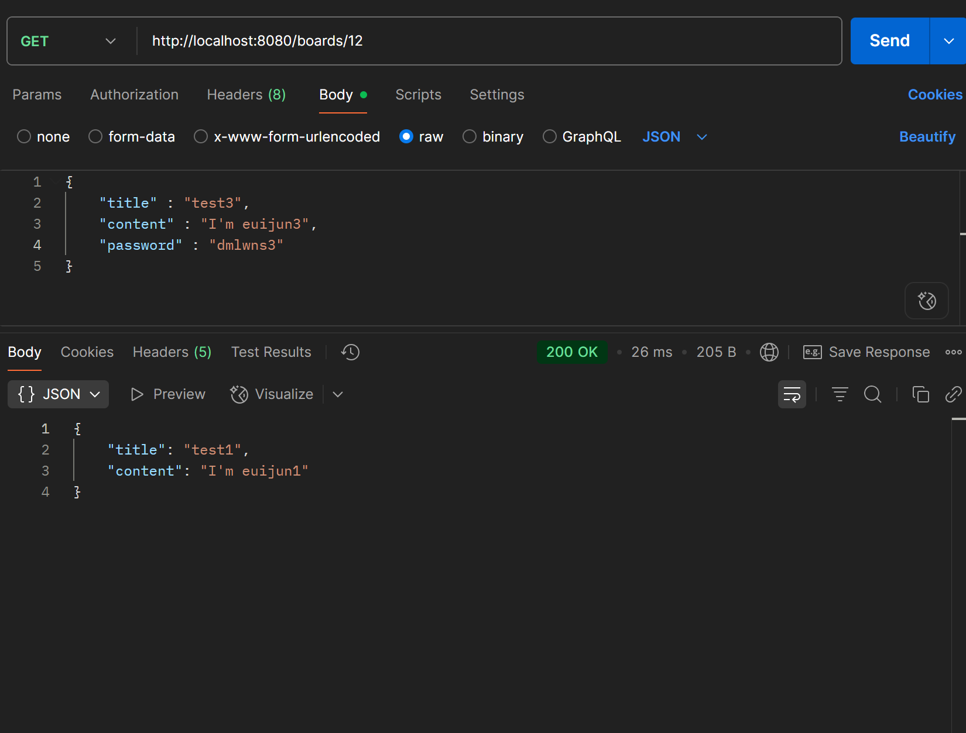Click the "title": "test1" response line
This screenshot has height=733, width=966.
179,450
